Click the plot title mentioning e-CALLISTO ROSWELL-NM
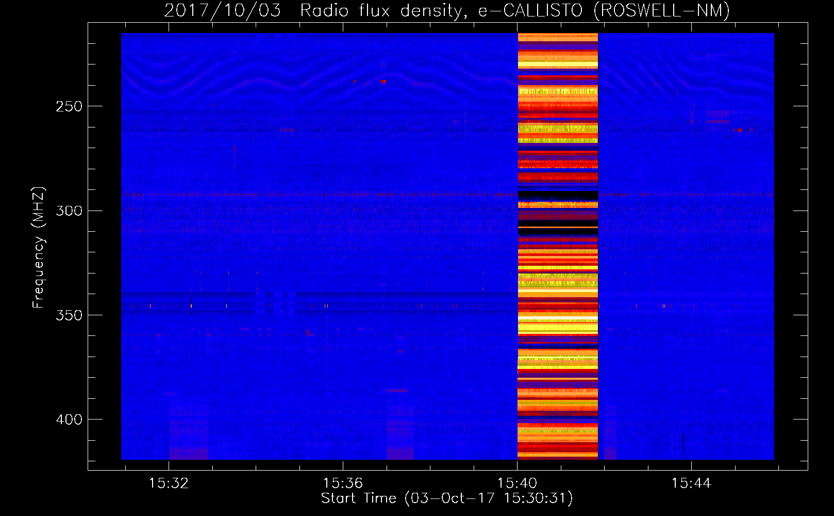Screen dimensions: 834x516 point(447,10)
